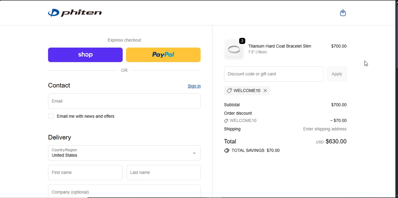Focus the Email input field
398x198 pixels.
pos(124,101)
